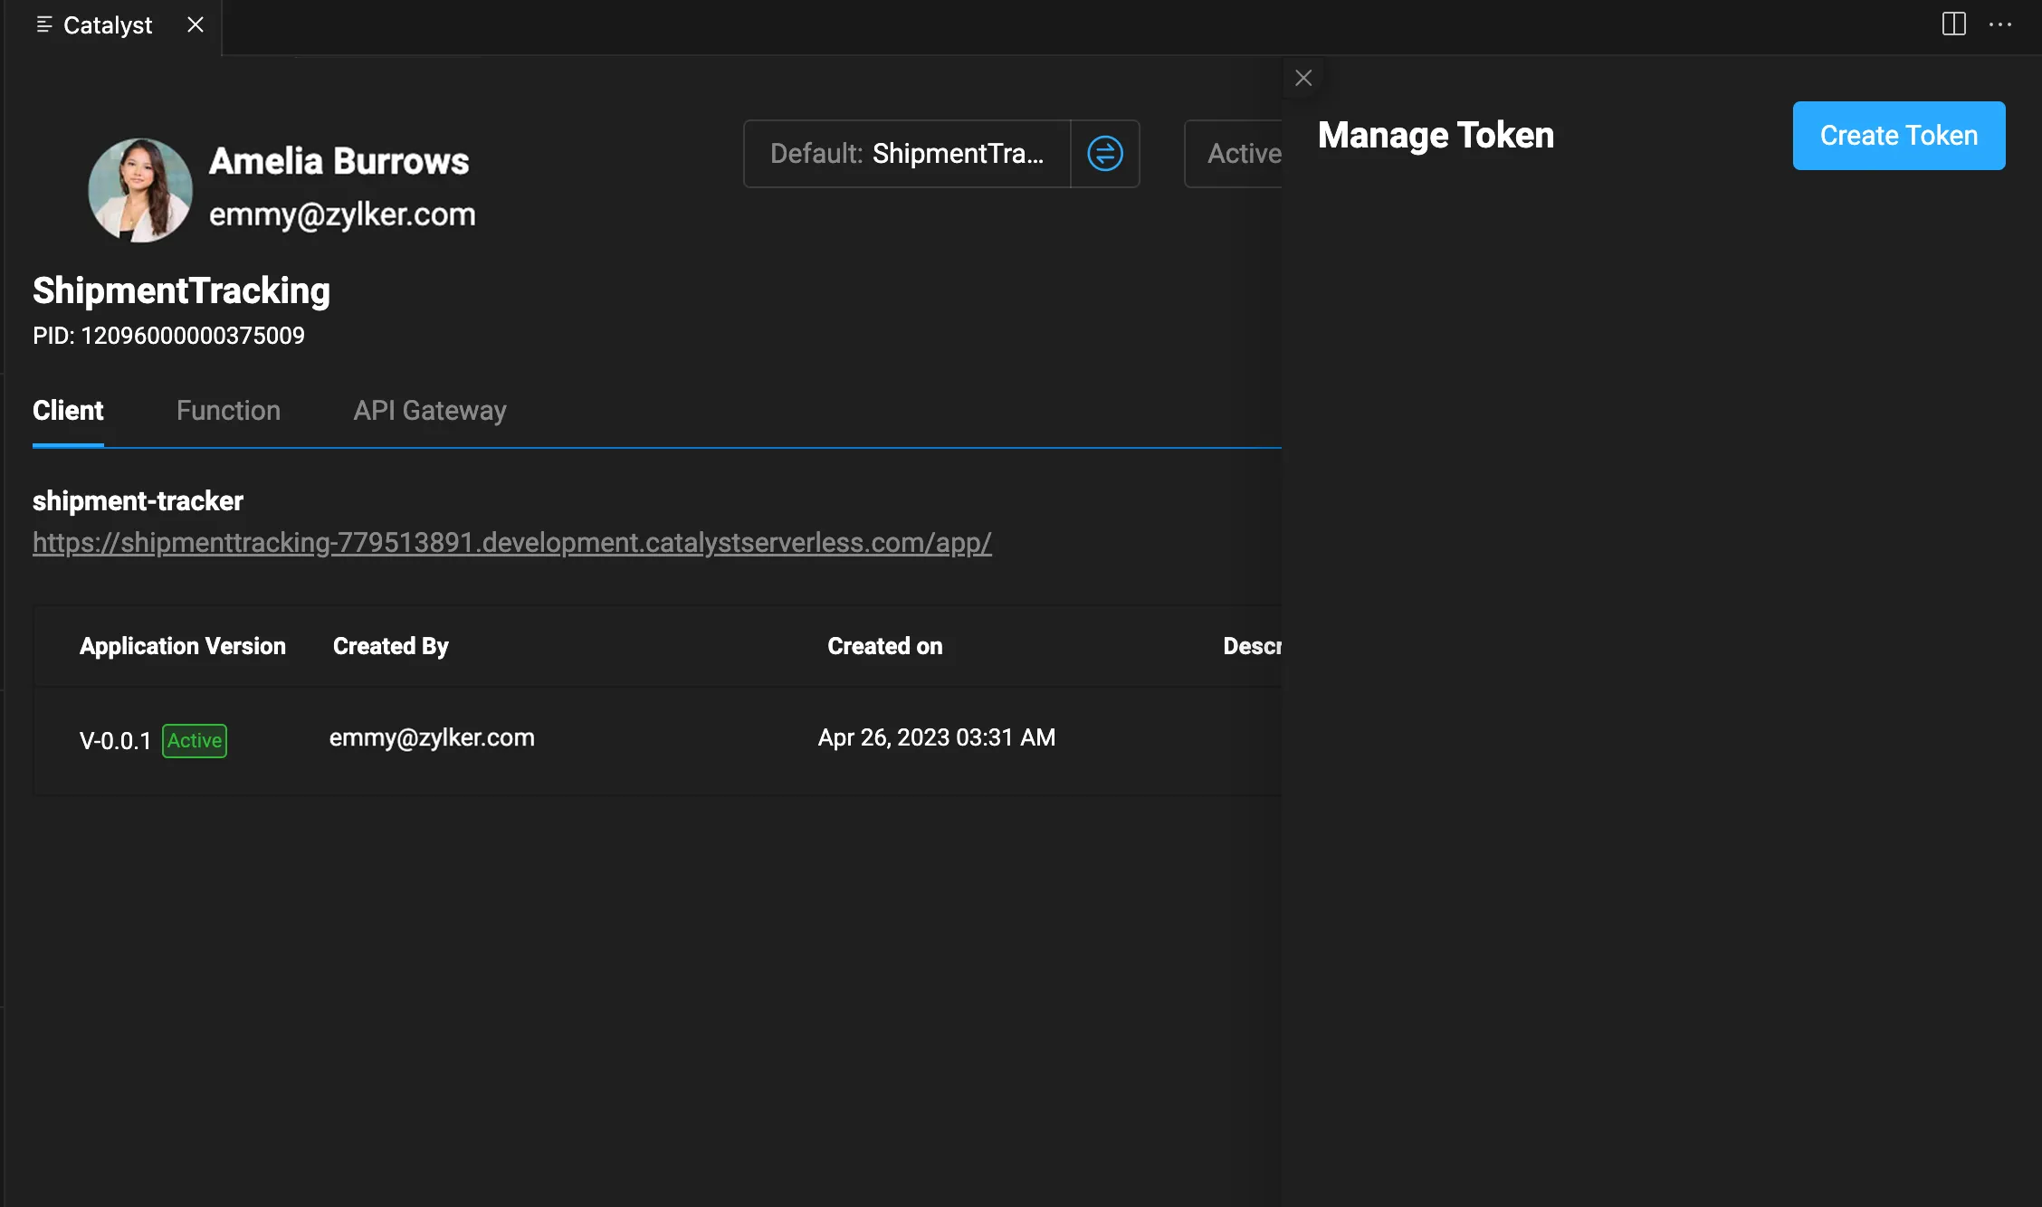Click the ShipmentTracking project heading
The image size is (2042, 1207).
click(x=181, y=290)
